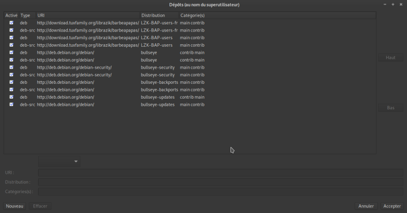Image resolution: width=407 pixels, height=213 pixels.
Task: Maximize the Dépôts window with plus icon
Action: (x=393, y=5)
